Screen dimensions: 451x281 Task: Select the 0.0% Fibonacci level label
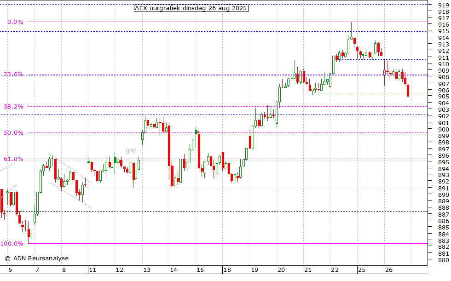pos(15,22)
